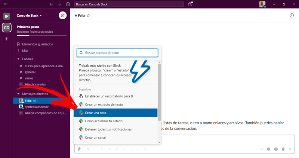Toggle inline code formatting

(x=109, y=149)
